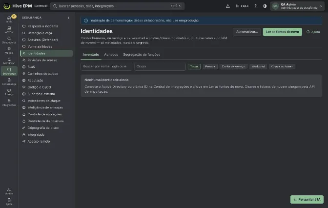Open the Integrações rail icon
328x208 pixels.
coord(9,103)
